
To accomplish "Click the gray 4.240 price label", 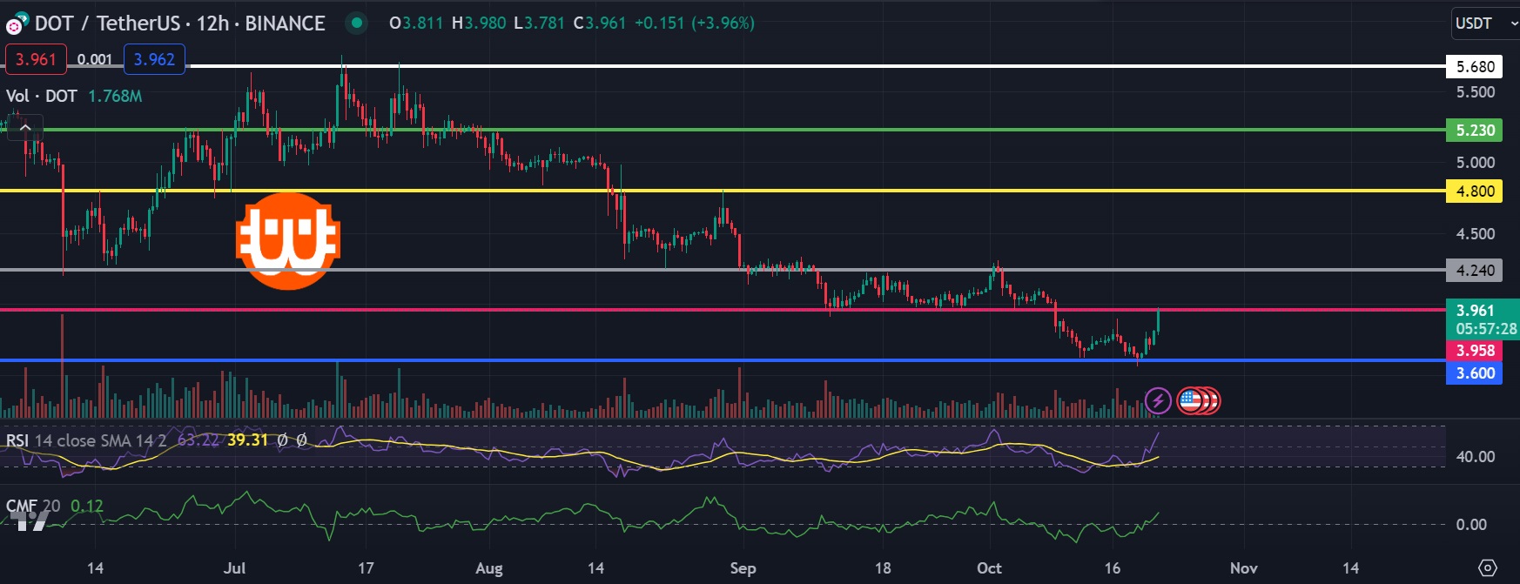I will [x=1475, y=271].
